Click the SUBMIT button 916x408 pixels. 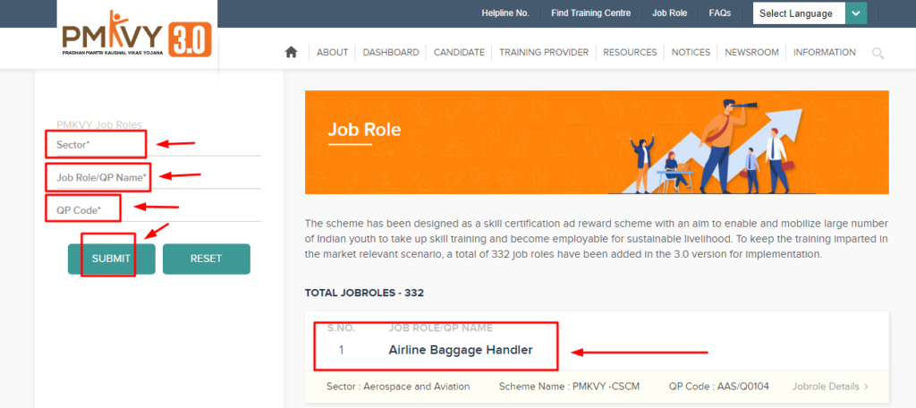point(112,259)
